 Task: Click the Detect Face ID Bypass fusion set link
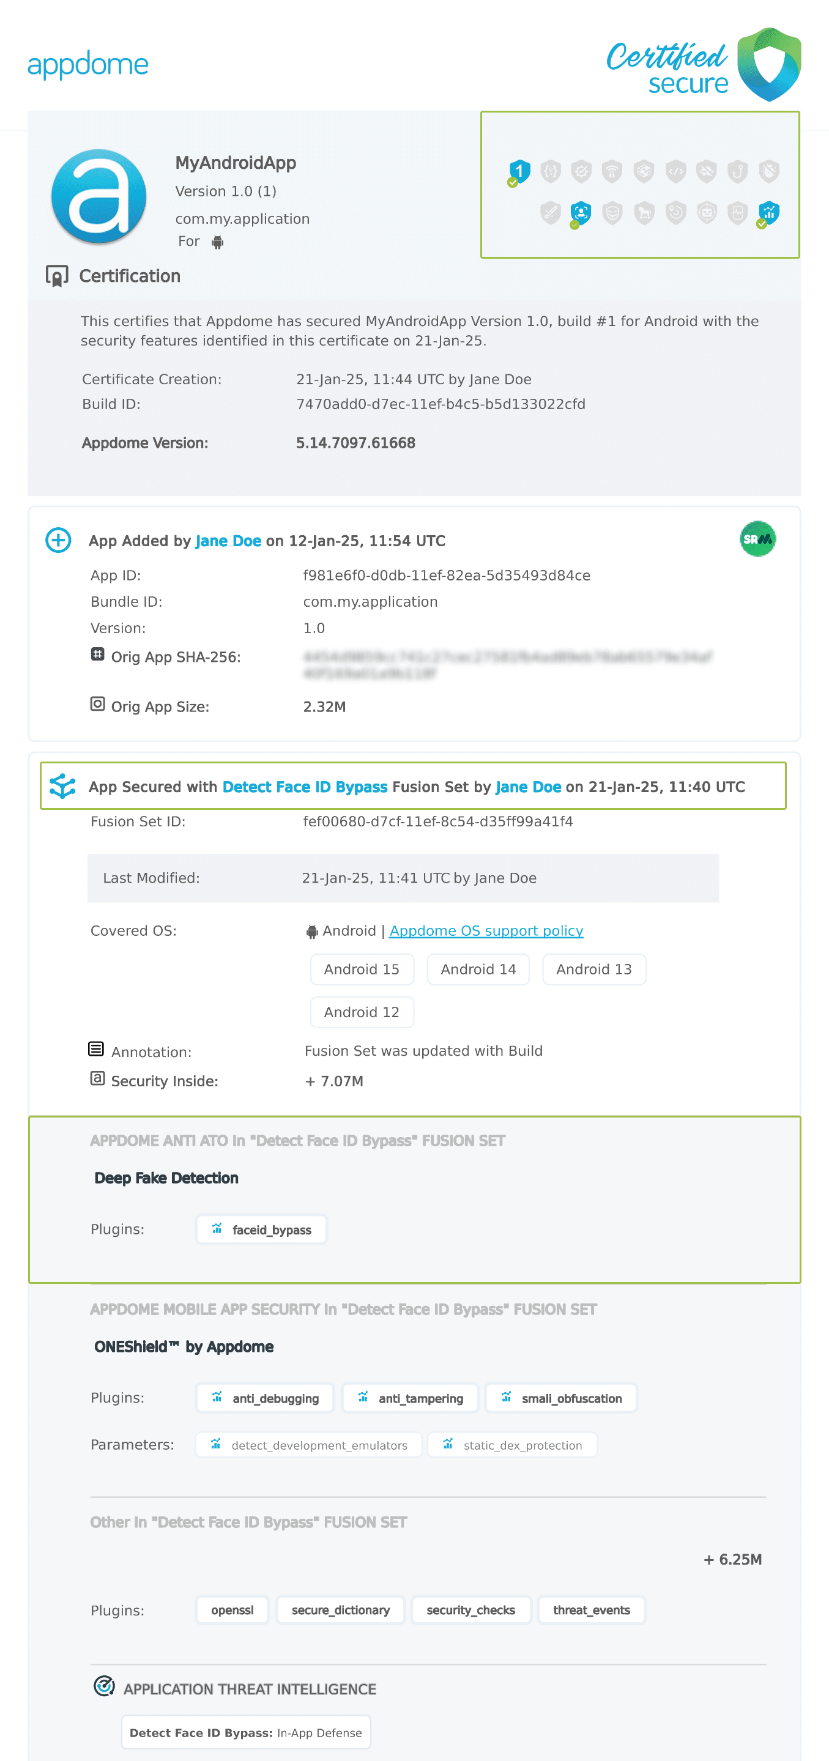(305, 787)
